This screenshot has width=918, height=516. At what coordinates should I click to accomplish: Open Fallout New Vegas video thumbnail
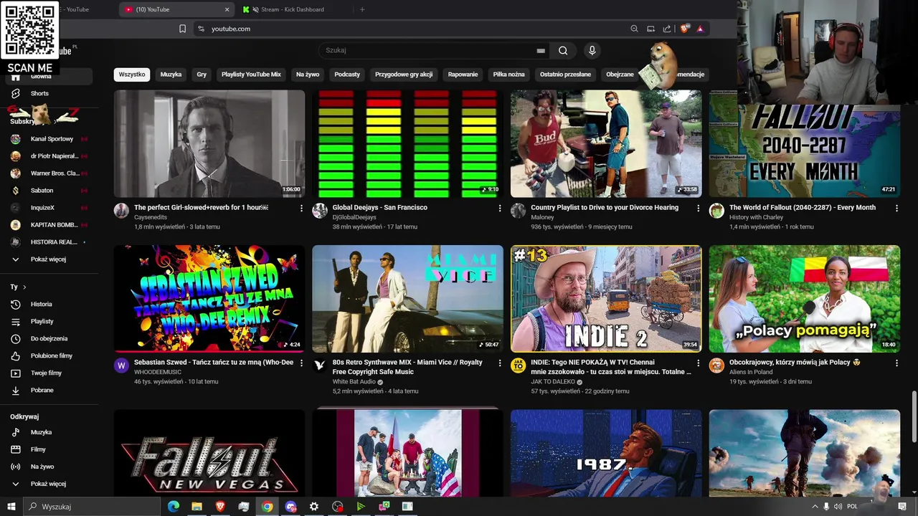[209, 453]
